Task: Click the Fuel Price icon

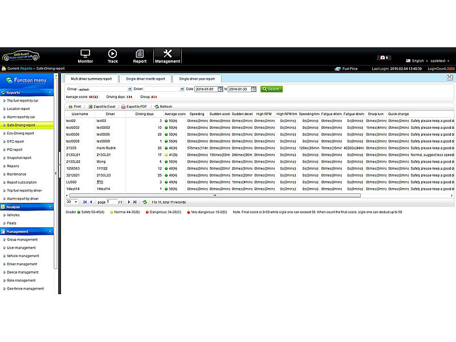Action: 337,69
